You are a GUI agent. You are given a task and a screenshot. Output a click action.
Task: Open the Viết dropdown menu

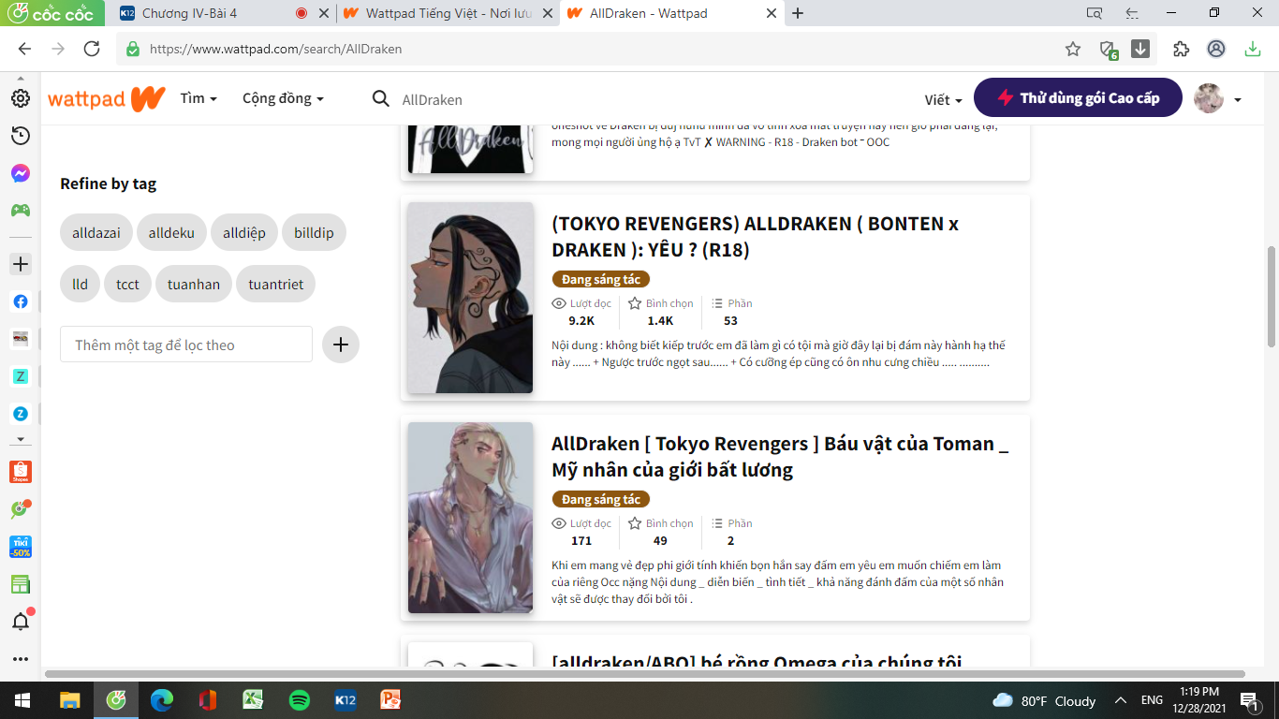coord(944,99)
